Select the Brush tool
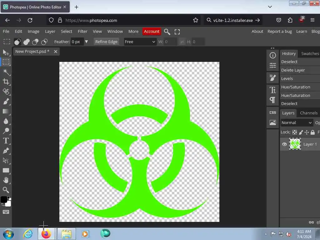Viewport: 320px width, 240px height. 6,102
